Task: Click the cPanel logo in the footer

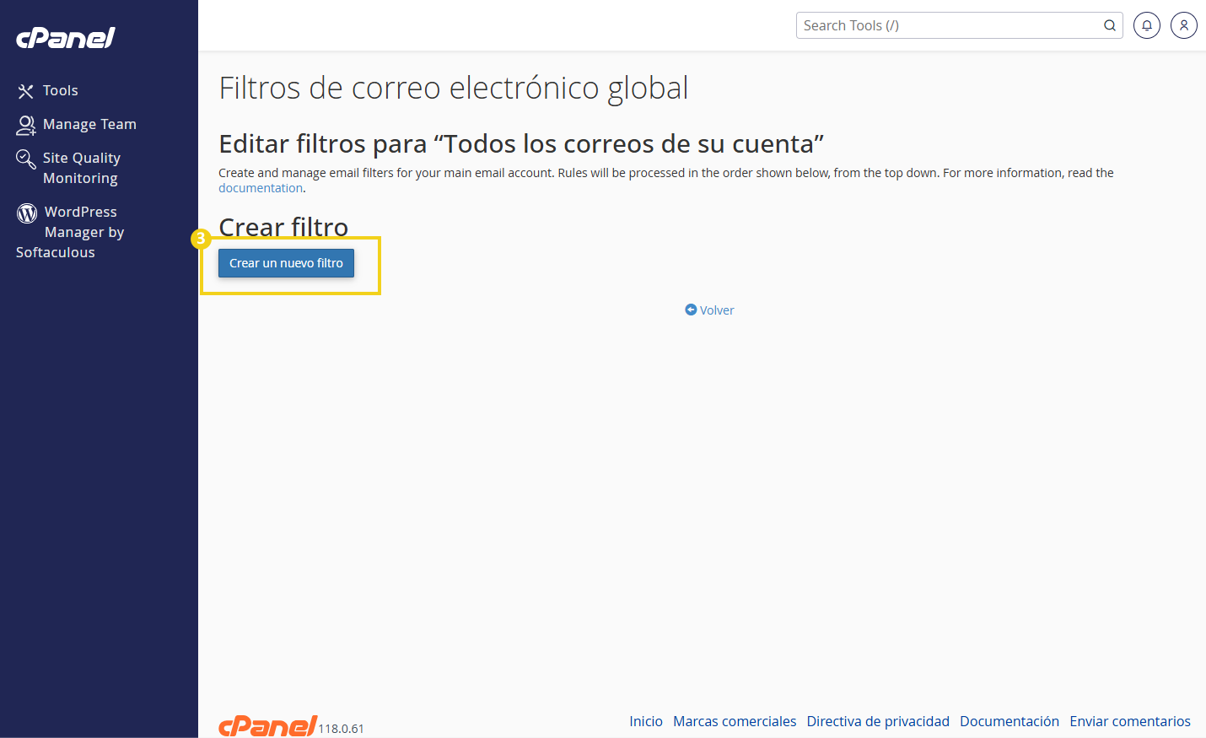Action: coord(267,724)
